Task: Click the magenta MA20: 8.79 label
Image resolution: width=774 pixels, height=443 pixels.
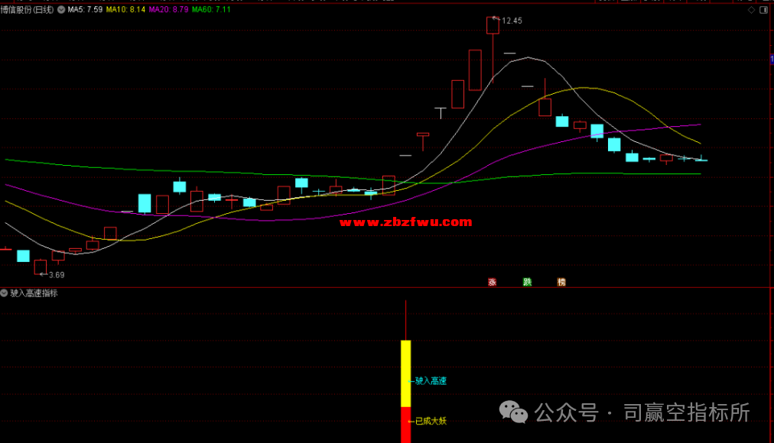Action: (x=168, y=9)
